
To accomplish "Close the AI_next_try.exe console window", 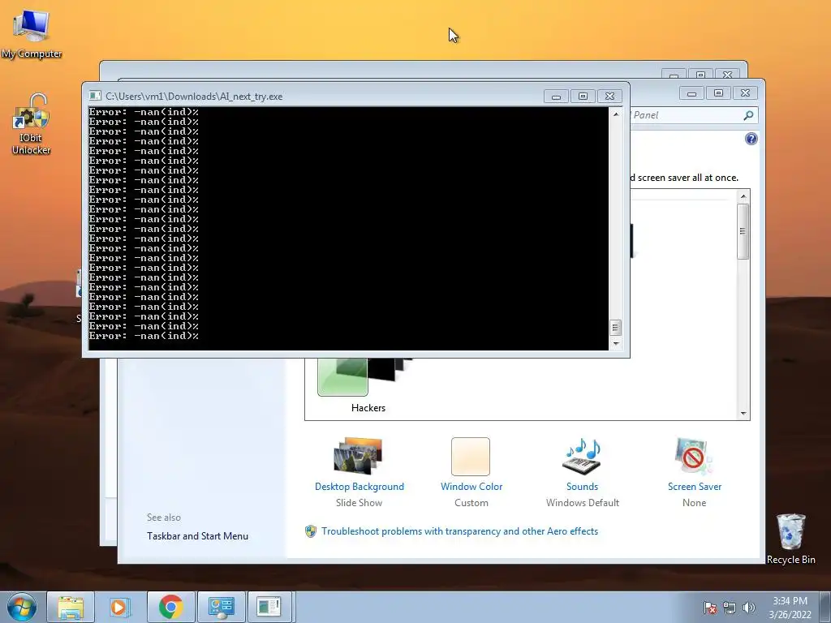I will pos(609,97).
